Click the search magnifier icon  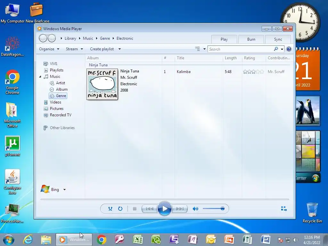[x=276, y=49]
